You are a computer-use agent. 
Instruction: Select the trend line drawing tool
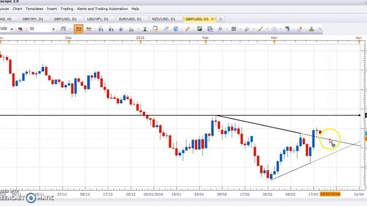point(220,29)
